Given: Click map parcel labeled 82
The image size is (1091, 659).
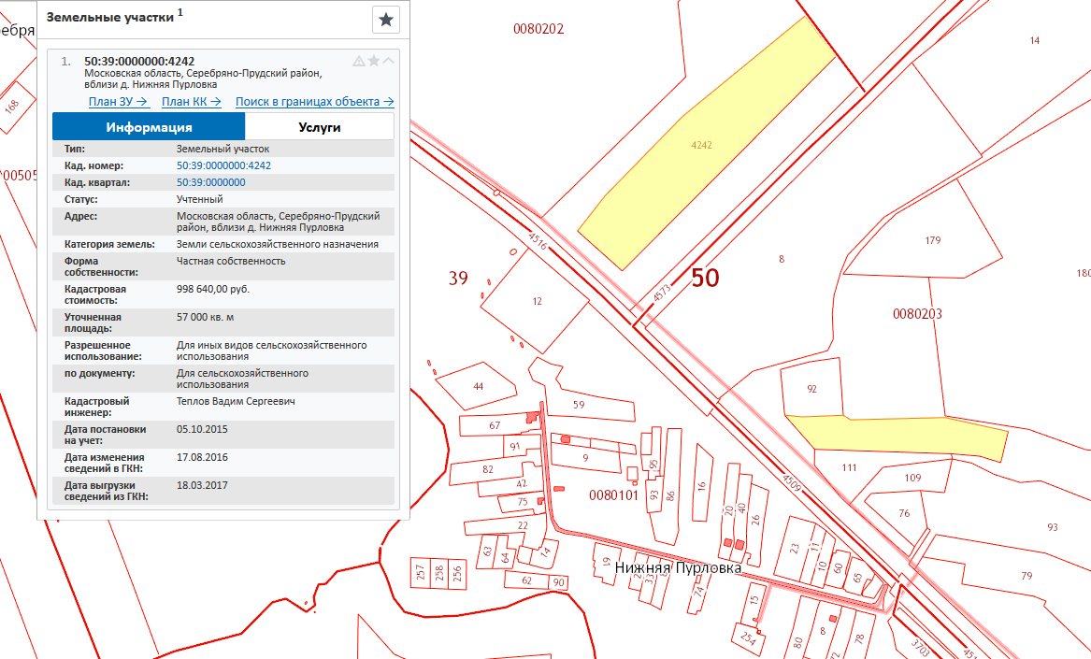Looking at the screenshot, I should coord(488,469).
